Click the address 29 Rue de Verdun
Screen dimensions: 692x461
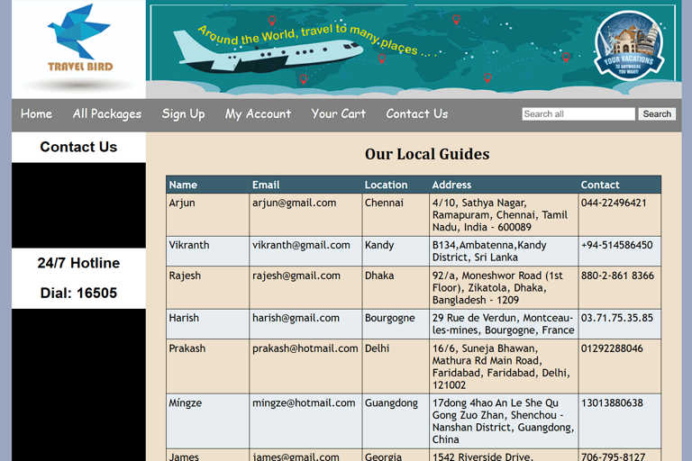(504, 324)
